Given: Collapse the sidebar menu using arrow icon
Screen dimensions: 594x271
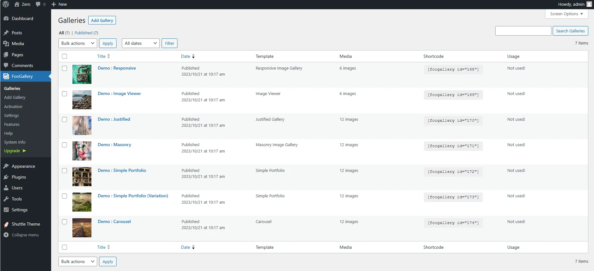Looking at the screenshot, I should [6, 235].
